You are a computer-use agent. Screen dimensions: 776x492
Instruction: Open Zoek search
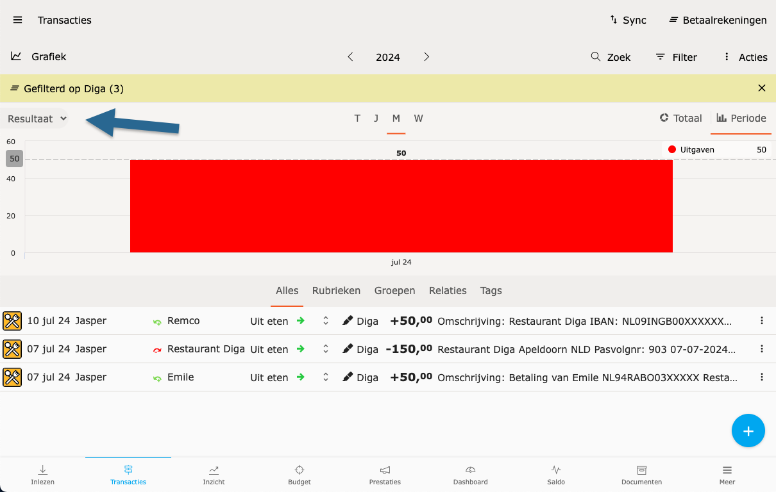click(611, 57)
